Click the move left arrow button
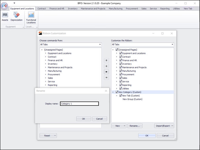 coord(106,72)
